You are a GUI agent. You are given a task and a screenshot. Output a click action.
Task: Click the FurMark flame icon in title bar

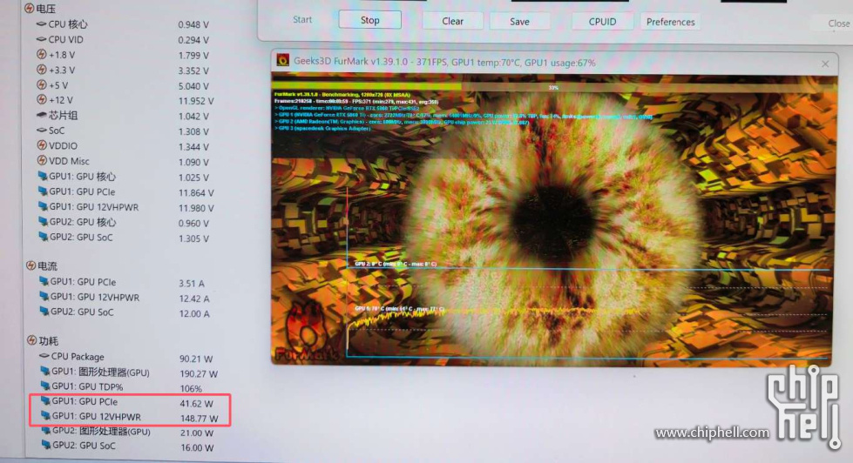(x=282, y=60)
